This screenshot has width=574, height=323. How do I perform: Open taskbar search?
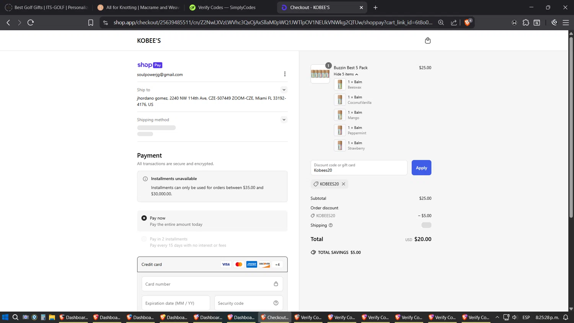pyautogui.click(x=15, y=317)
